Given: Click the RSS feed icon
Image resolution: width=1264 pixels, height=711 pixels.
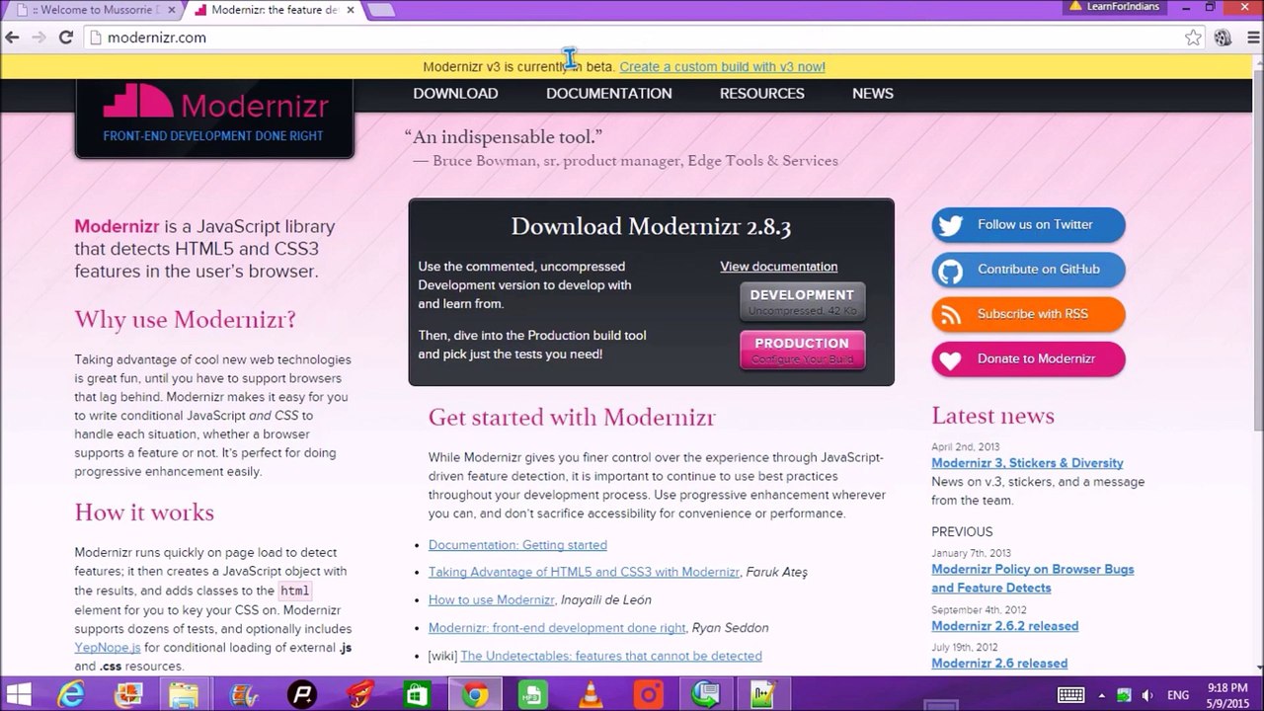Looking at the screenshot, I should click(x=950, y=315).
